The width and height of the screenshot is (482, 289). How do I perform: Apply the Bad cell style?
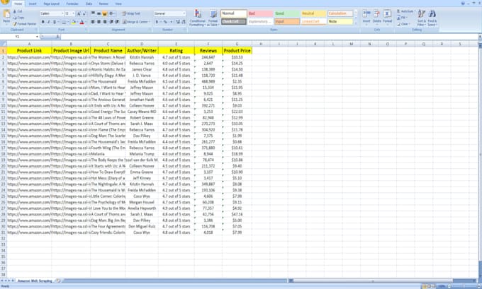coord(260,13)
